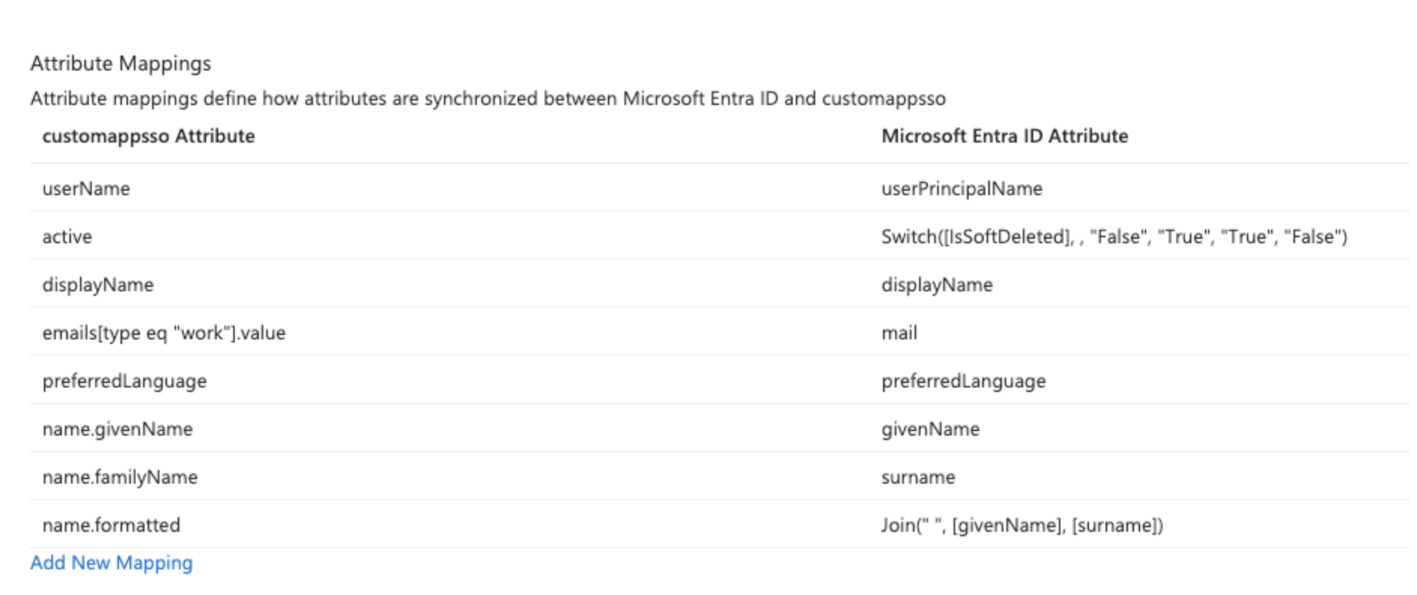The image size is (1417, 595).
Task: Click displayName in Entra ID column
Action: pyautogui.click(x=937, y=285)
